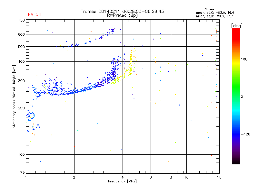Click the red 'HV Off' label
258x193 pixels.
pos(35,14)
